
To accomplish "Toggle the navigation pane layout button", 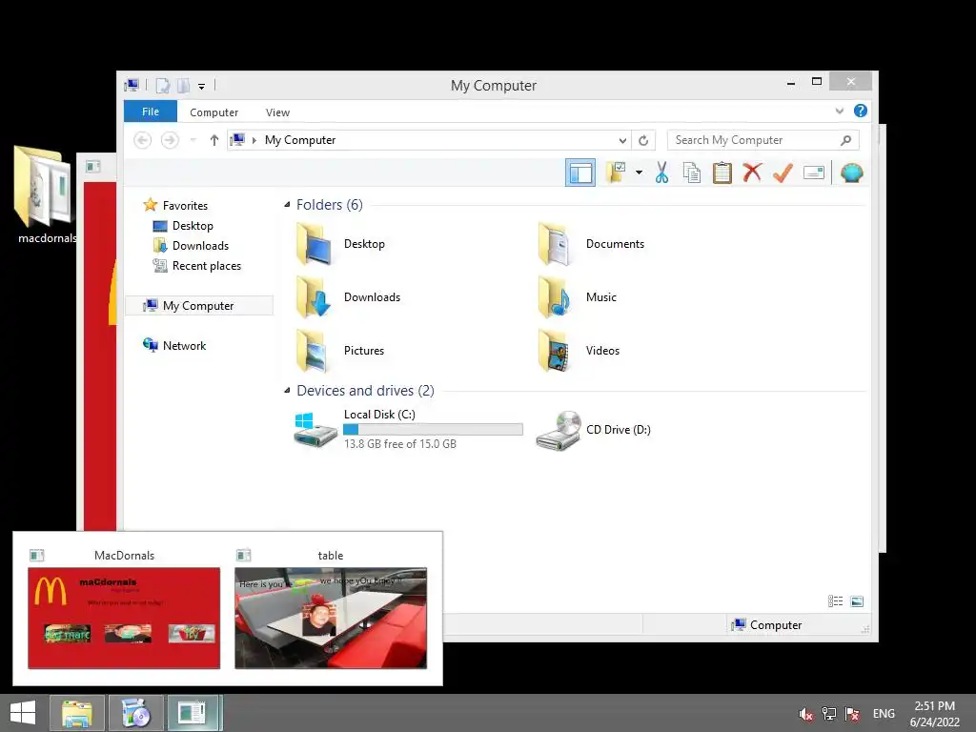I will [580, 173].
